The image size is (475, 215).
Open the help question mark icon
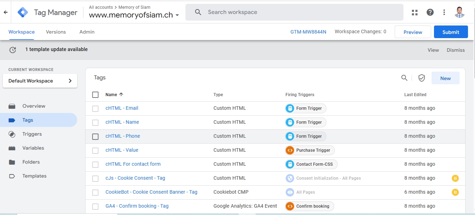click(430, 12)
